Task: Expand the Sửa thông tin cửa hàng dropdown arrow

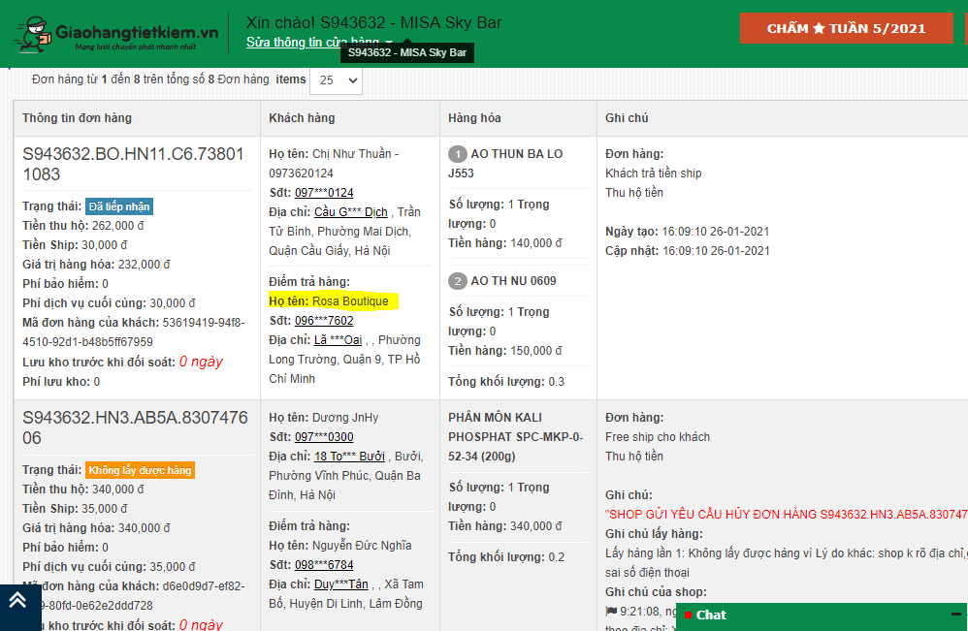Action: pyautogui.click(x=389, y=42)
